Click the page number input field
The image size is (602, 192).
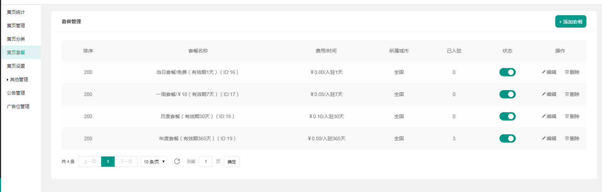point(206,162)
